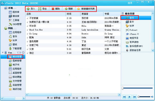Select 铃声 media type
Screen dimensions: 155x101
coord(130,26)
